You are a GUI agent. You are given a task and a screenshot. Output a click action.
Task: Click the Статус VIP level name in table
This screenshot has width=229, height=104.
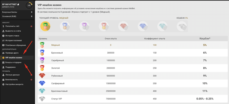pyautogui.click(x=57, y=99)
